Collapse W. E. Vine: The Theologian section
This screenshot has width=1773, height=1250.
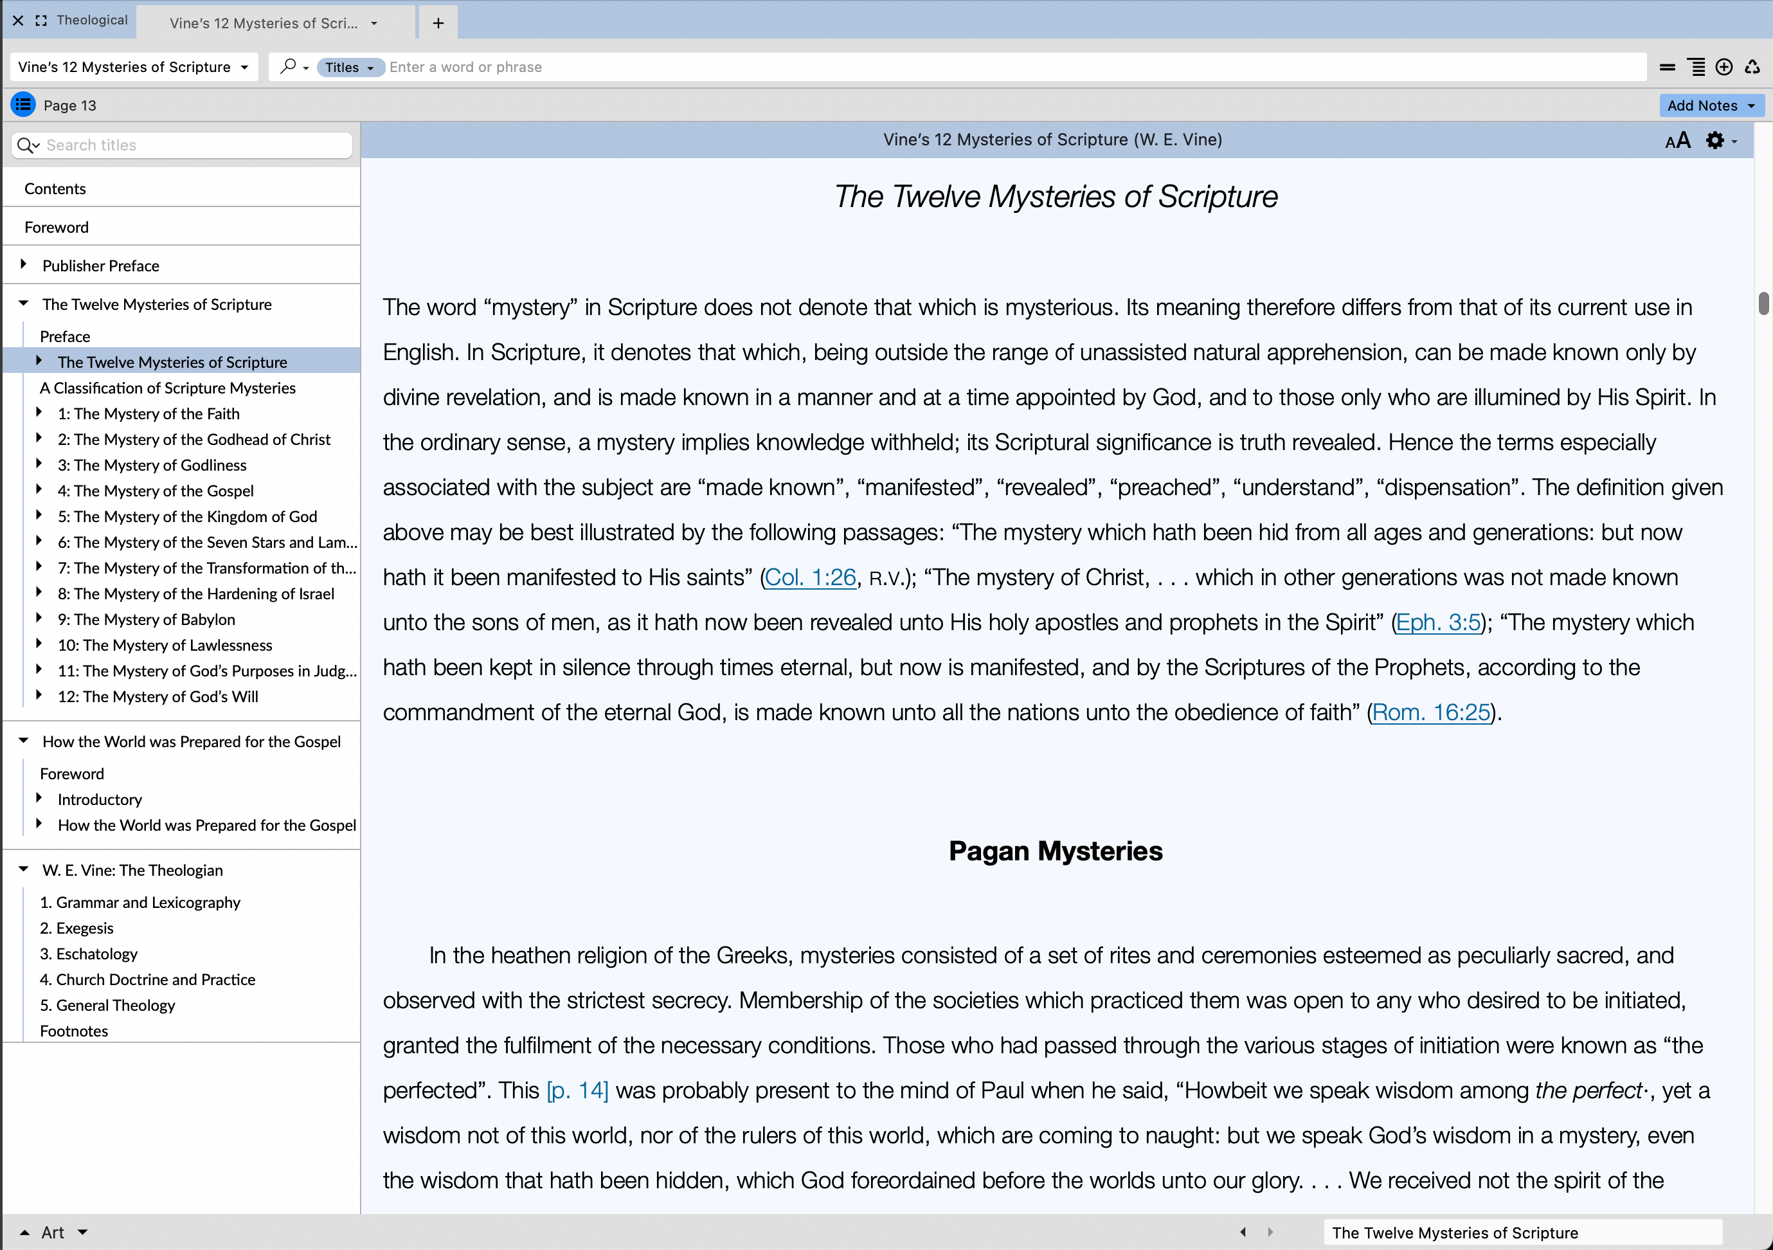click(23, 869)
